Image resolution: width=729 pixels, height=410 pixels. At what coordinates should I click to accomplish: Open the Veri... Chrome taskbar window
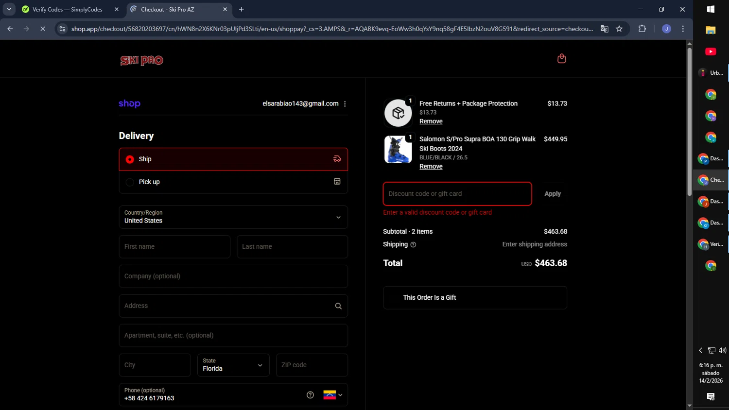click(711, 244)
